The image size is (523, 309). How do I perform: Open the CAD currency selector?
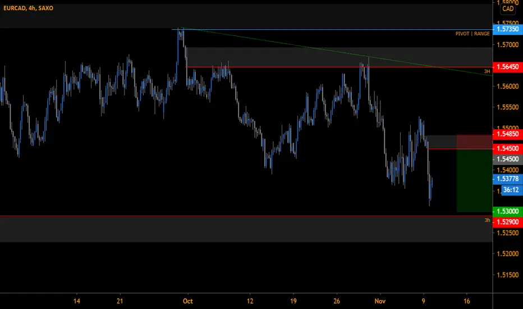click(x=508, y=8)
